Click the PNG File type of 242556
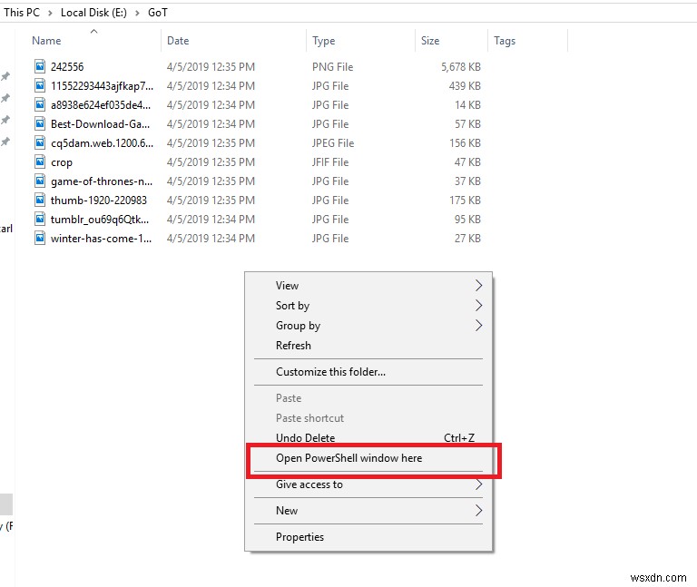 coord(332,66)
